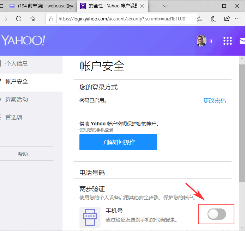Click the 了解如何操作 button
The width and height of the screenshot is (246, 231).
pos(118,142)
